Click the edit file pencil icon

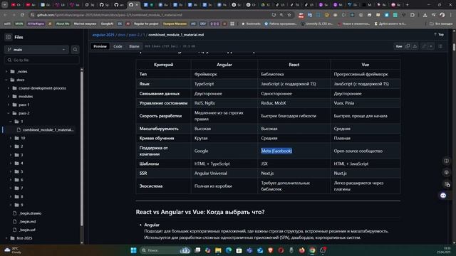[x=424, y=46]
